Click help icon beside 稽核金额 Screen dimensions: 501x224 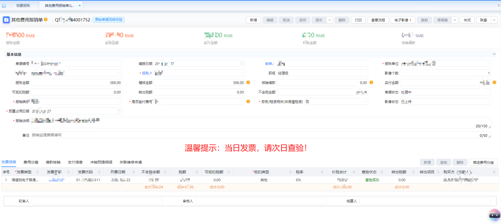point(248,82)
